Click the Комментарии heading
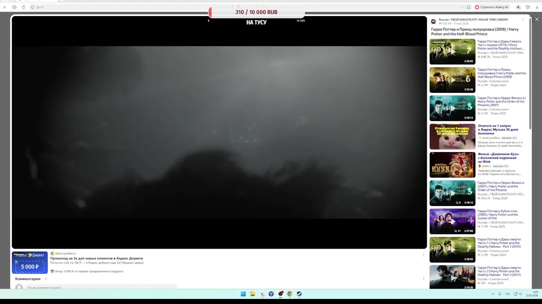The image size is (542, 304). pos(28,279)
